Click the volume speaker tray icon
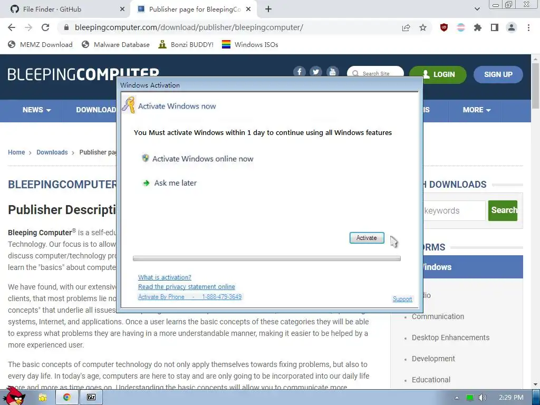The height and width of the screenshot is (405, 540). point(482,398)
